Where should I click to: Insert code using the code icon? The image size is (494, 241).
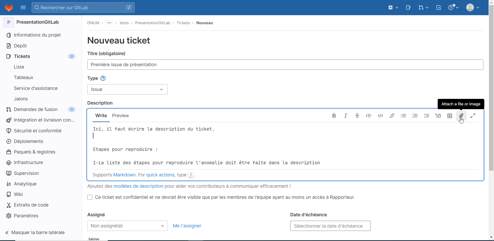380,116
